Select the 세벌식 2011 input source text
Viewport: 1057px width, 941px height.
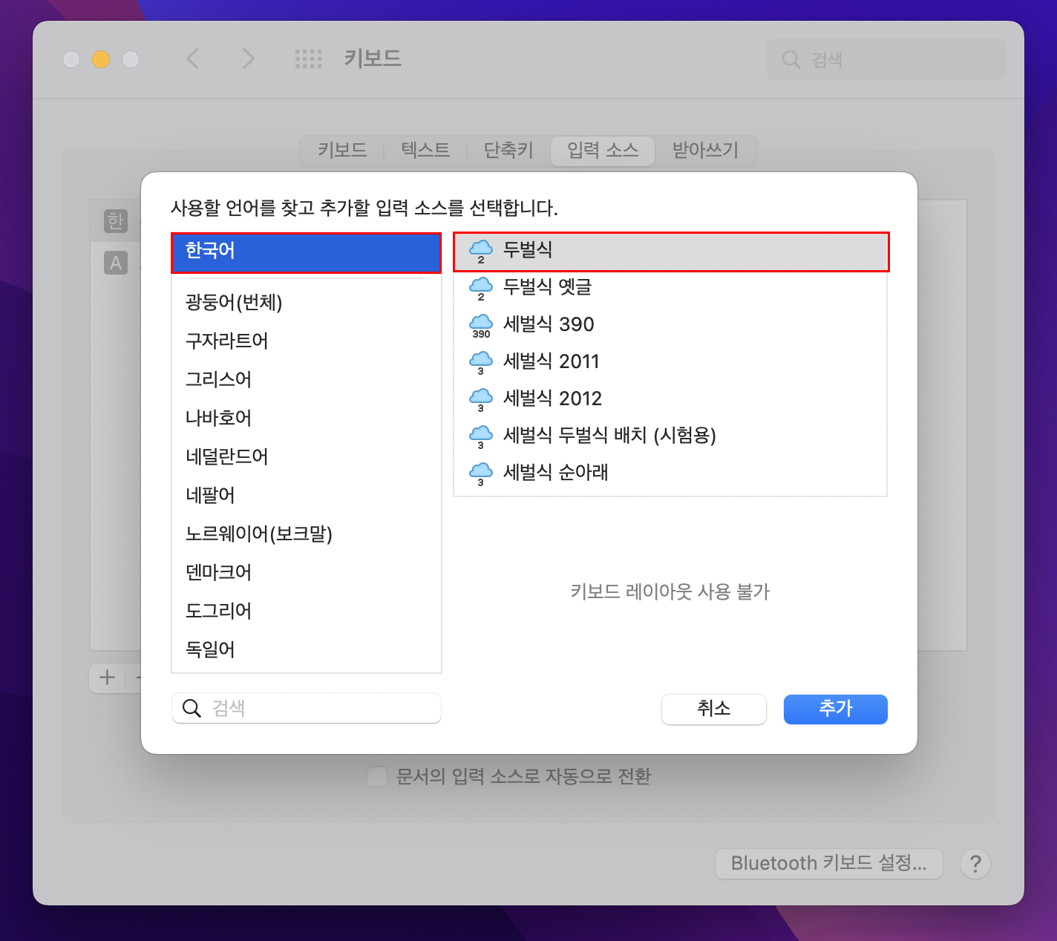click(552, 361)
